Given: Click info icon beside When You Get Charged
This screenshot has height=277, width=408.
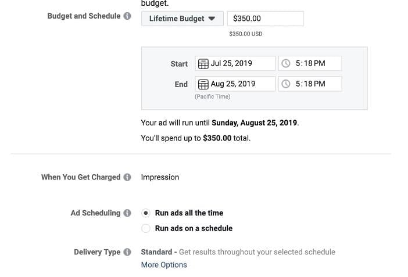Looking at the screenshot, I should coord(127,177).
